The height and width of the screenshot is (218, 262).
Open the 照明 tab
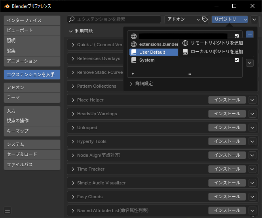pos(32,41)
